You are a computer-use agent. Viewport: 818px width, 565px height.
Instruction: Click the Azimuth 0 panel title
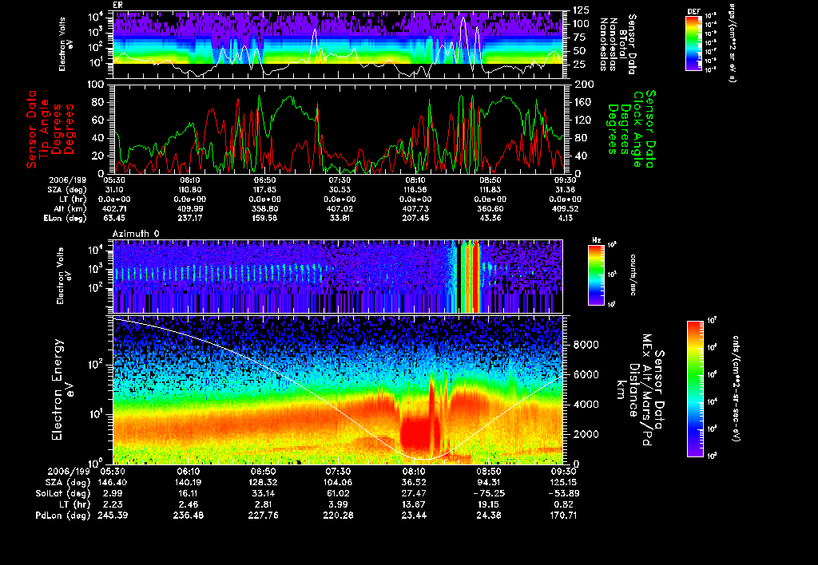pos(136,234)
